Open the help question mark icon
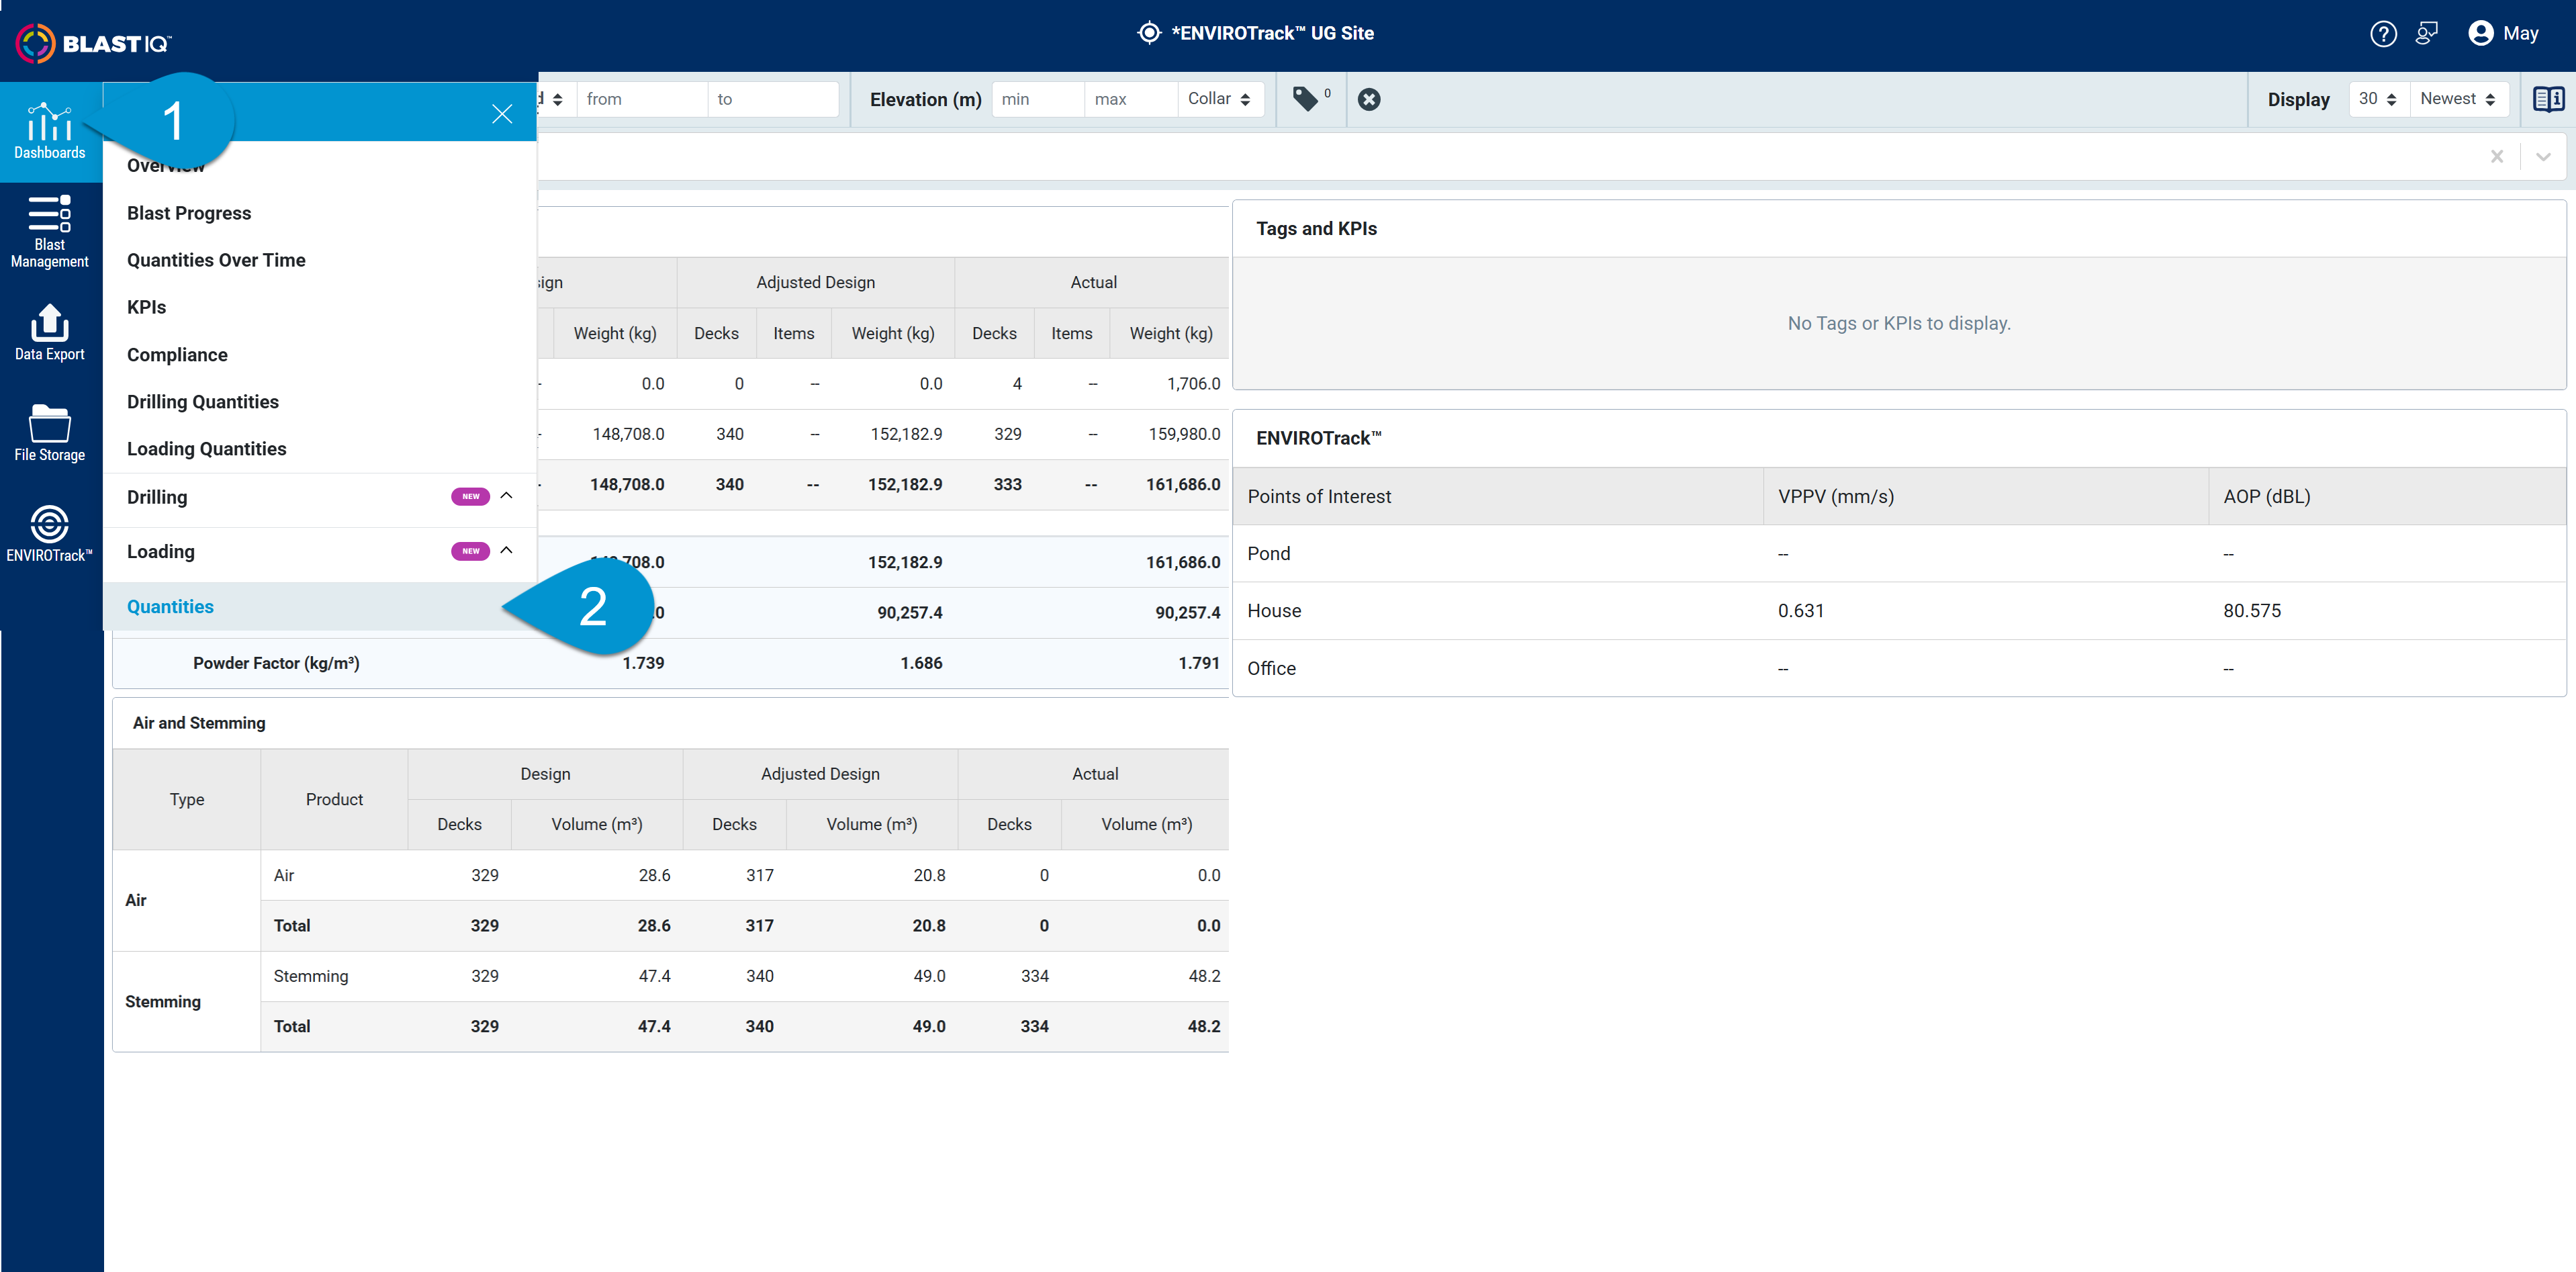The width and height of the screenshot is (2576, 1272). tap(2383, 34)
